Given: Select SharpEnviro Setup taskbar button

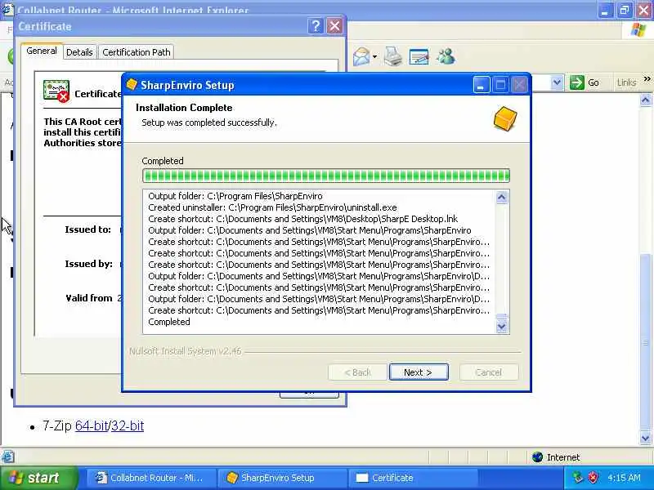Looking at the screenshot, I should (281, 478).
